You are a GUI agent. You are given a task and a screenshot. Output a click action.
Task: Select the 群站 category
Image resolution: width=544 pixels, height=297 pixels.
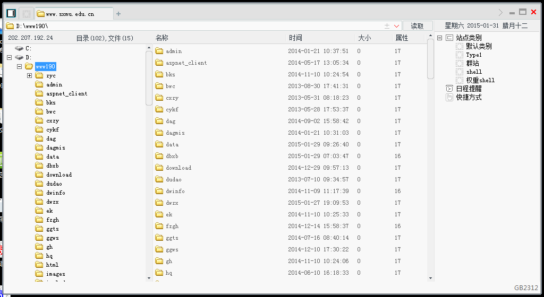472,63
